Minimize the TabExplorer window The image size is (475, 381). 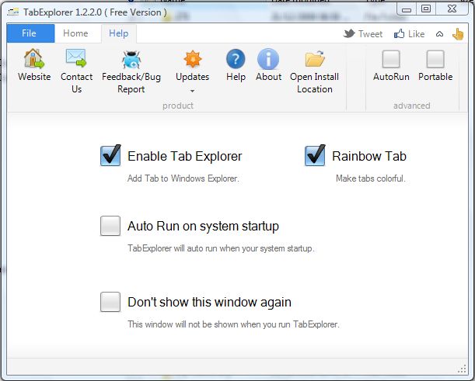(407, 9)
